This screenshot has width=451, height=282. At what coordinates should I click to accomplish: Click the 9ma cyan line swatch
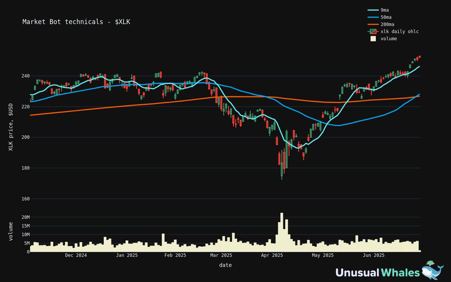pyautogui.click(x=373, y=10)
